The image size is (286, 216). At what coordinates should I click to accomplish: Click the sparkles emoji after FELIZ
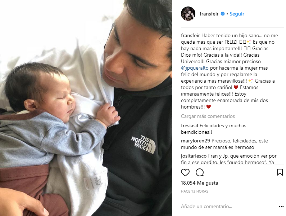pyautogui.click(x=249, y=42)
